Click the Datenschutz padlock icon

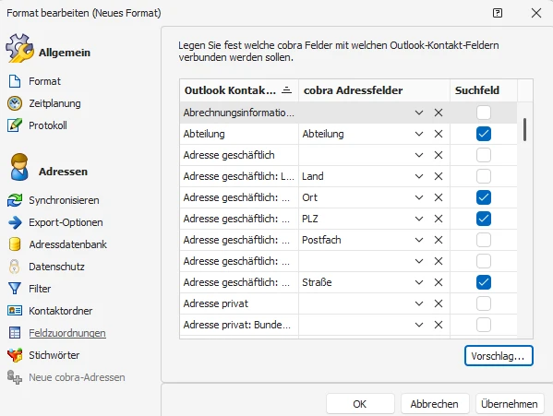(14, 267)
